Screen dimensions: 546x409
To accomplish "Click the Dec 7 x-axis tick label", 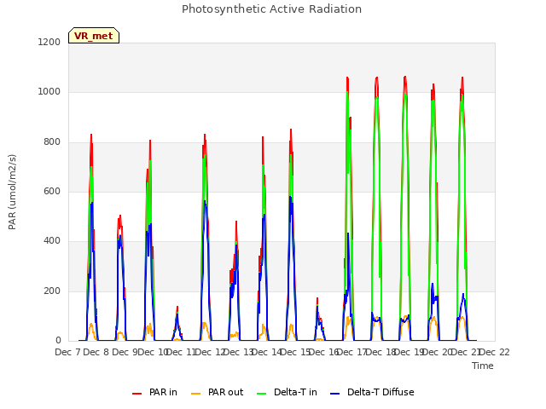I will tap(68, 352).
